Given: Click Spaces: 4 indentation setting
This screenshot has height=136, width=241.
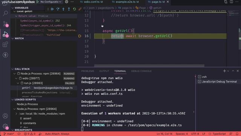Looking at the screenshot, I should point(182,134).
